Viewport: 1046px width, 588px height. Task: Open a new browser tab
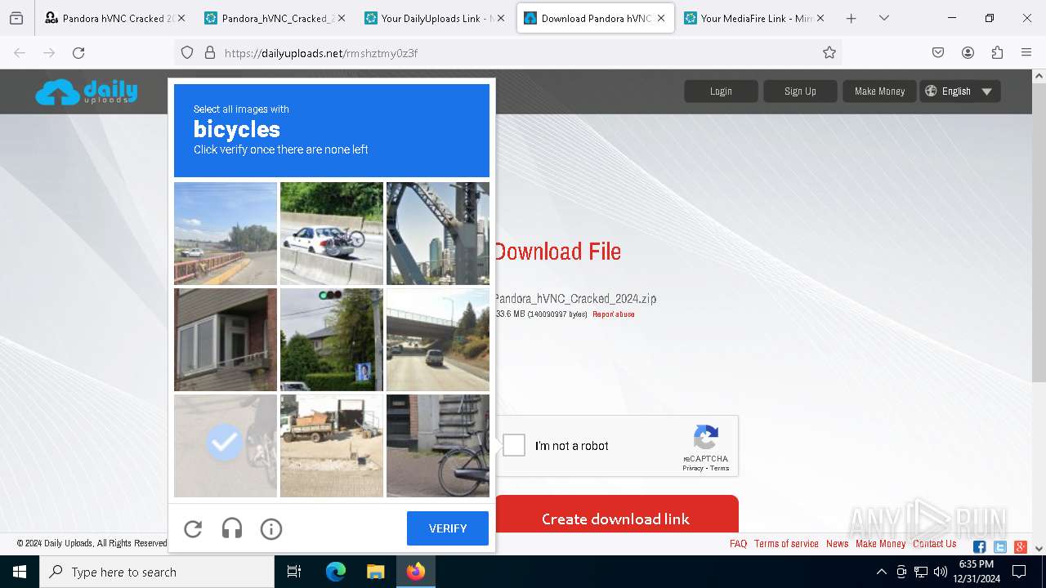(x=851, y=18)
